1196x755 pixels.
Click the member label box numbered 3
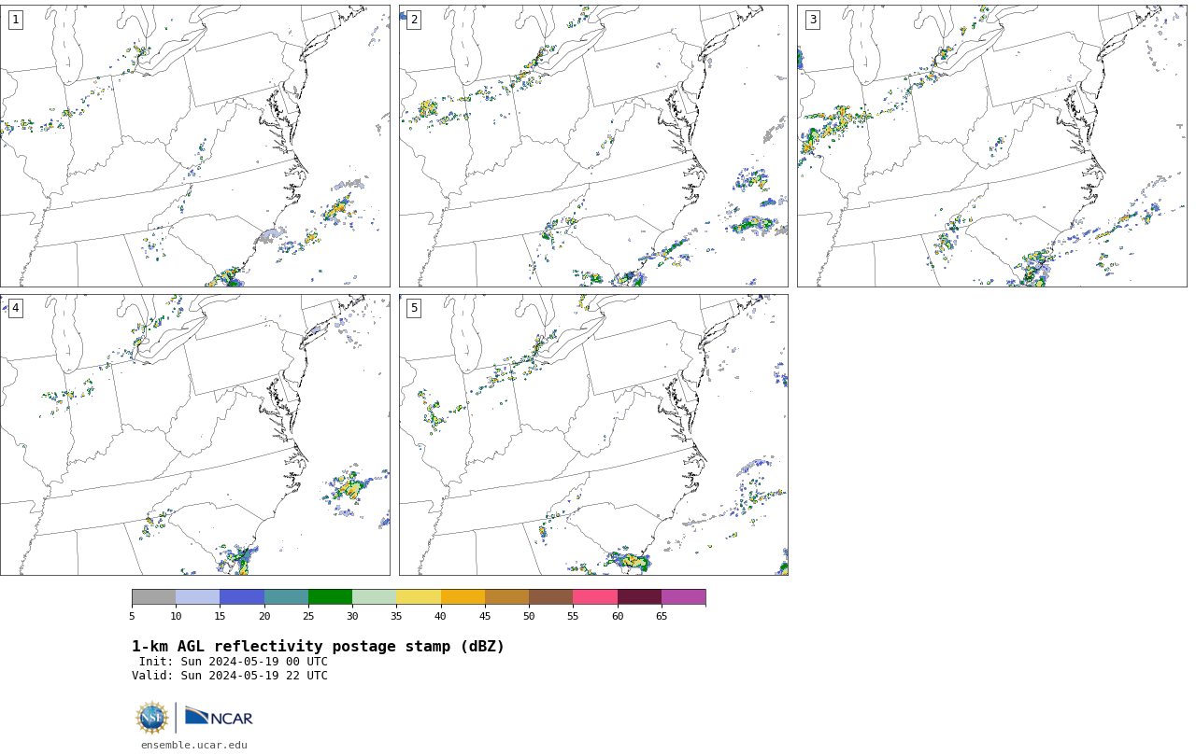click(812, 20)
